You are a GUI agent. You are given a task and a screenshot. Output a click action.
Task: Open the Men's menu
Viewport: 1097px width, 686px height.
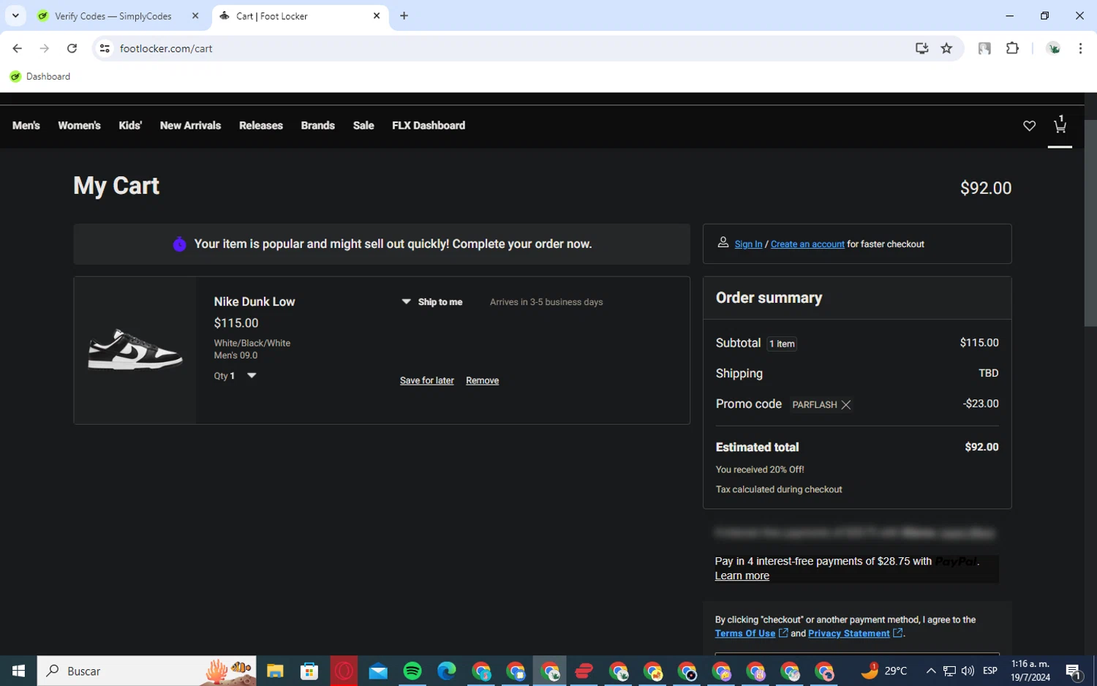pos(26,126)
